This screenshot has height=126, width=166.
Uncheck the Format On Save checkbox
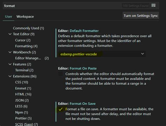pyautogui.click(x=61, y=109)
